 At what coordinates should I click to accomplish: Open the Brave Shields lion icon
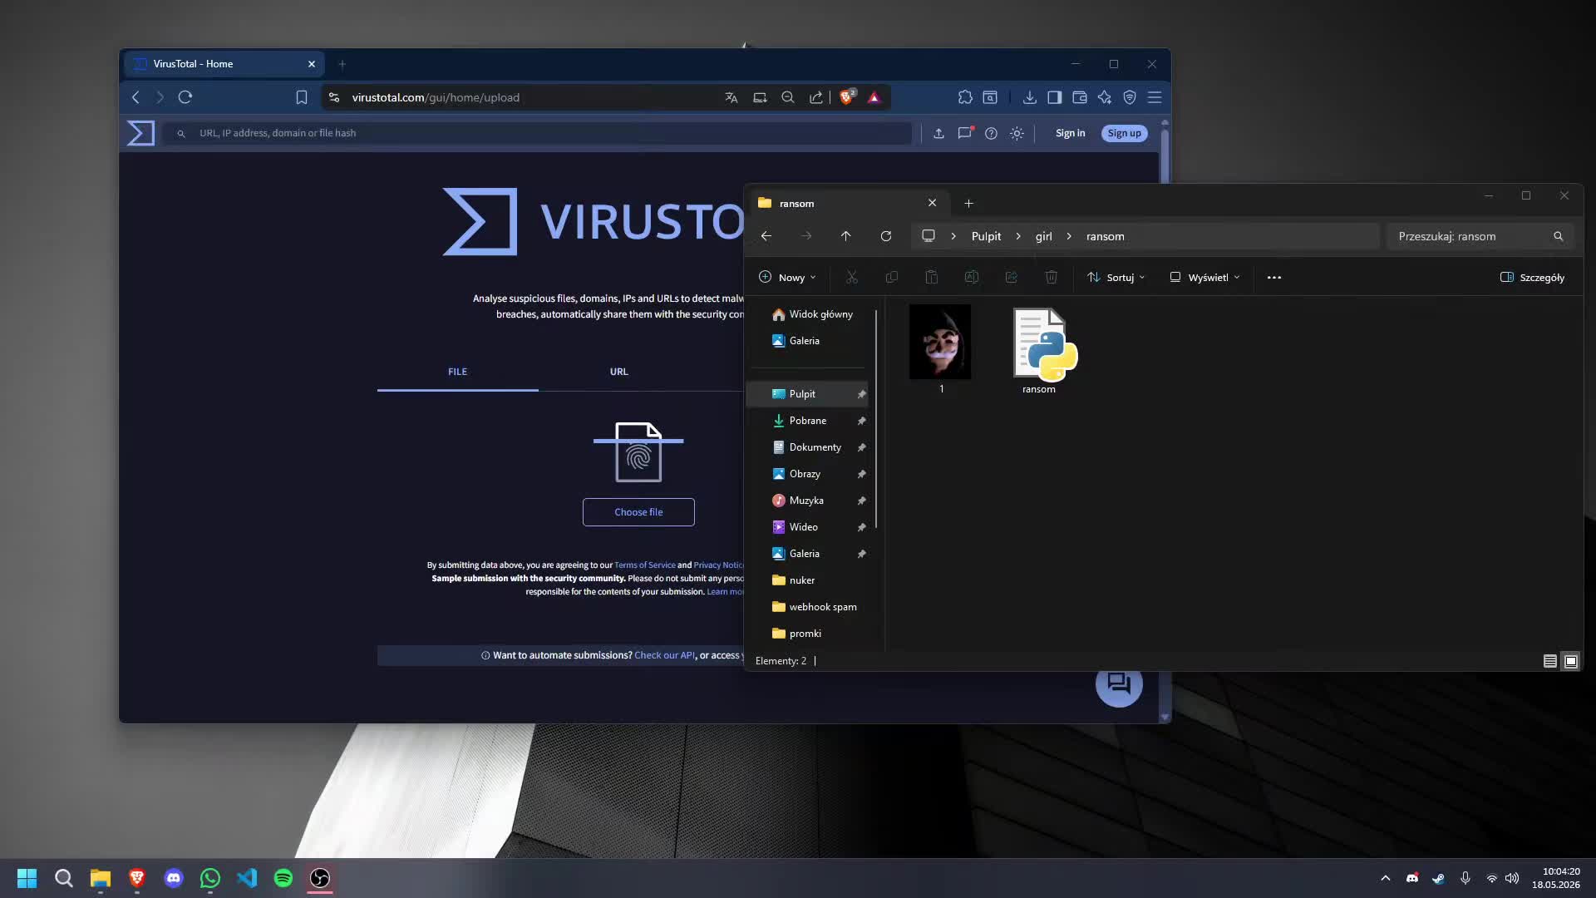pos(847,97)
